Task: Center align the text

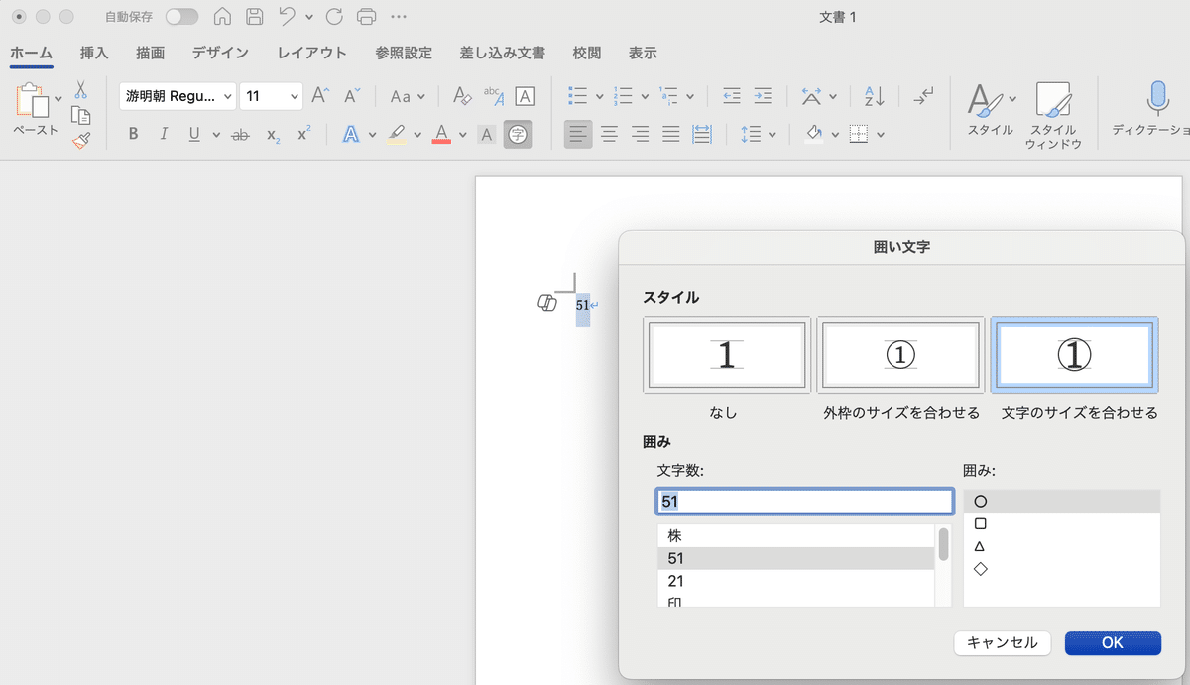Action: [609, 134]
